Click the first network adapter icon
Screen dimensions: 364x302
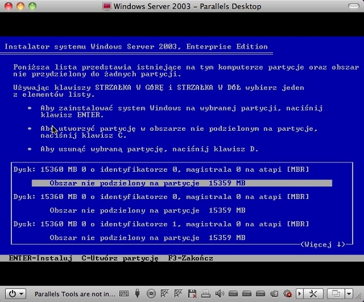(x=164, y=294)
